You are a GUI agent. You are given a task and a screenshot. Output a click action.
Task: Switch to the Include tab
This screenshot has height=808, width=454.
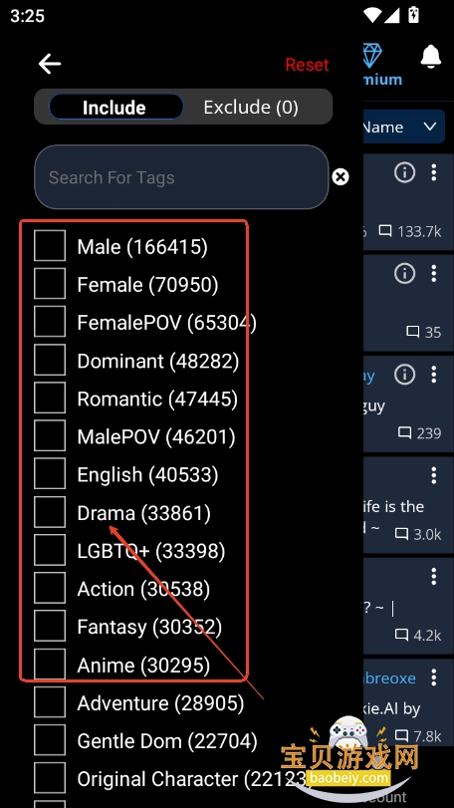tap(115, 108)
